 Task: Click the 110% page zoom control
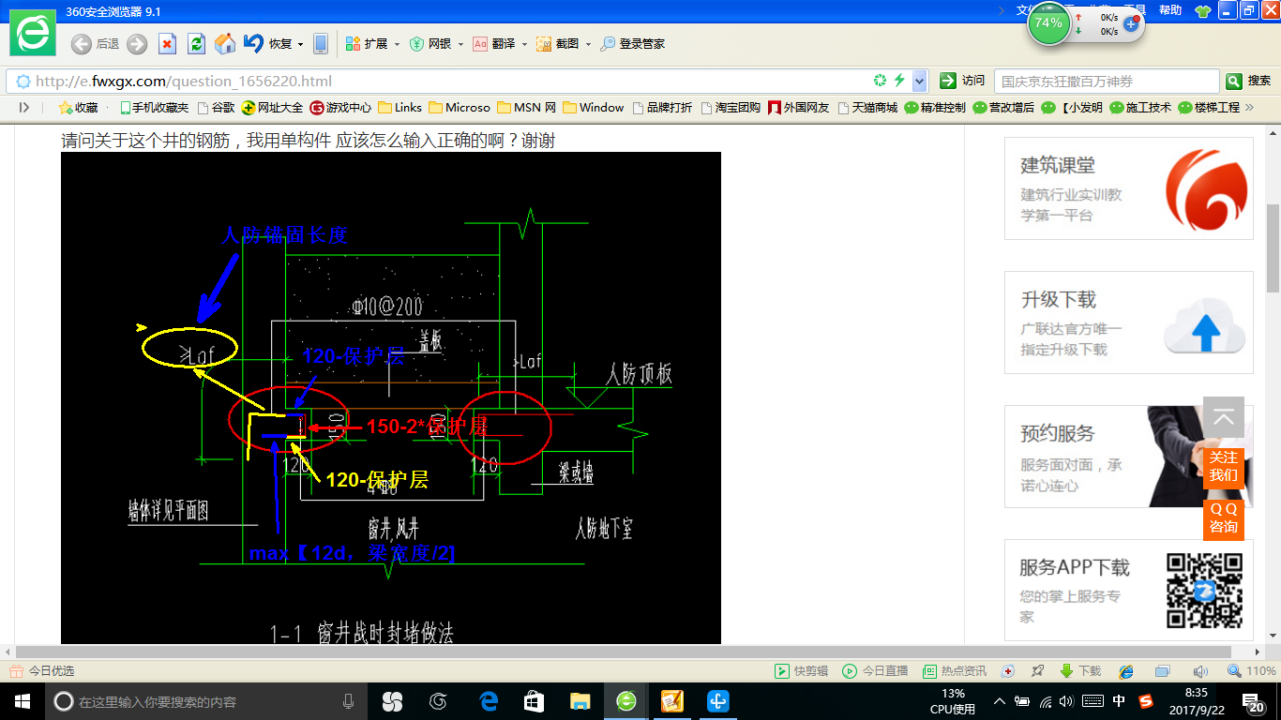pos(1253,671)
